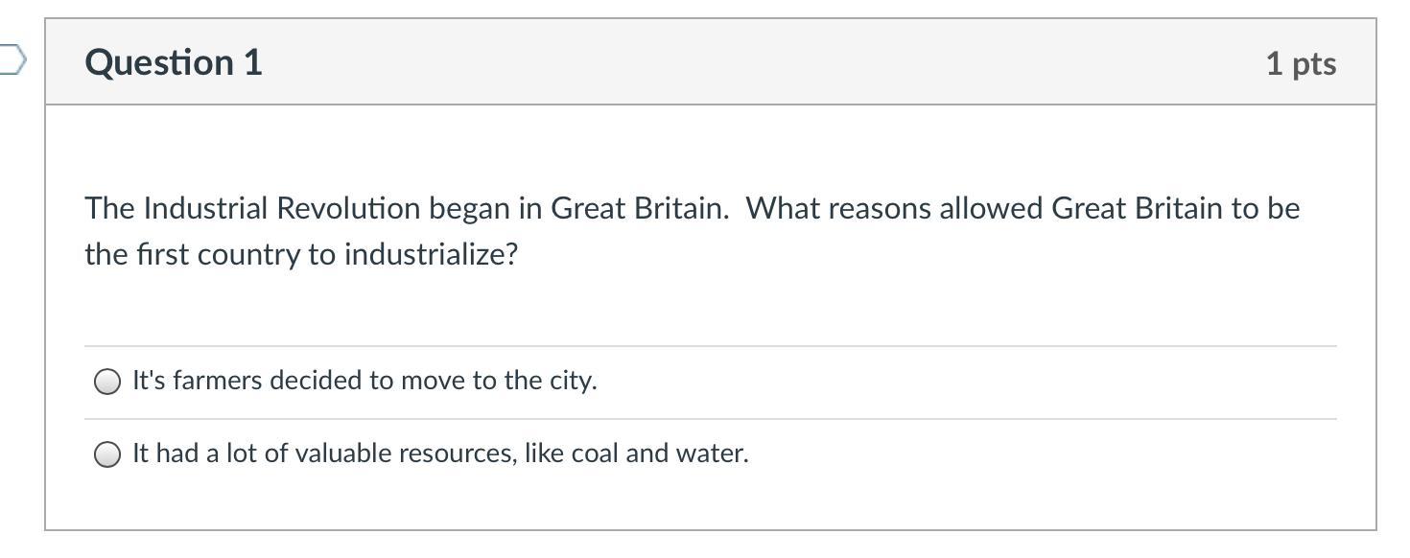Choose the coal and water resources radio button
The width and height of the screenshot is (1410, 558).
coord(107,454)
